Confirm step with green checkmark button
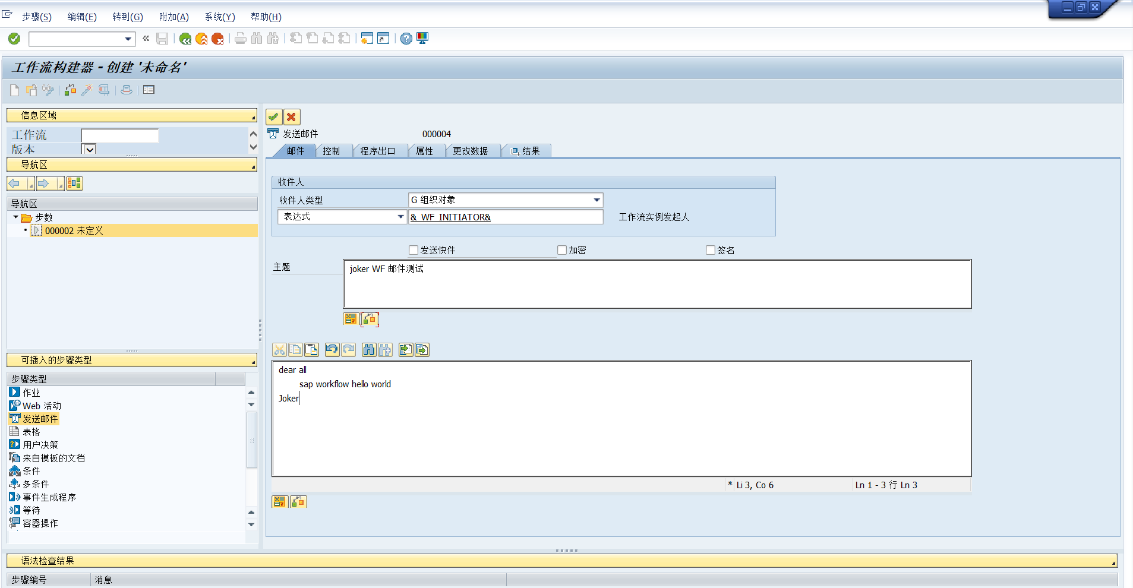The width and height of the screenshot is (1133, 588). pyautogui.click(x=273, y=117)
